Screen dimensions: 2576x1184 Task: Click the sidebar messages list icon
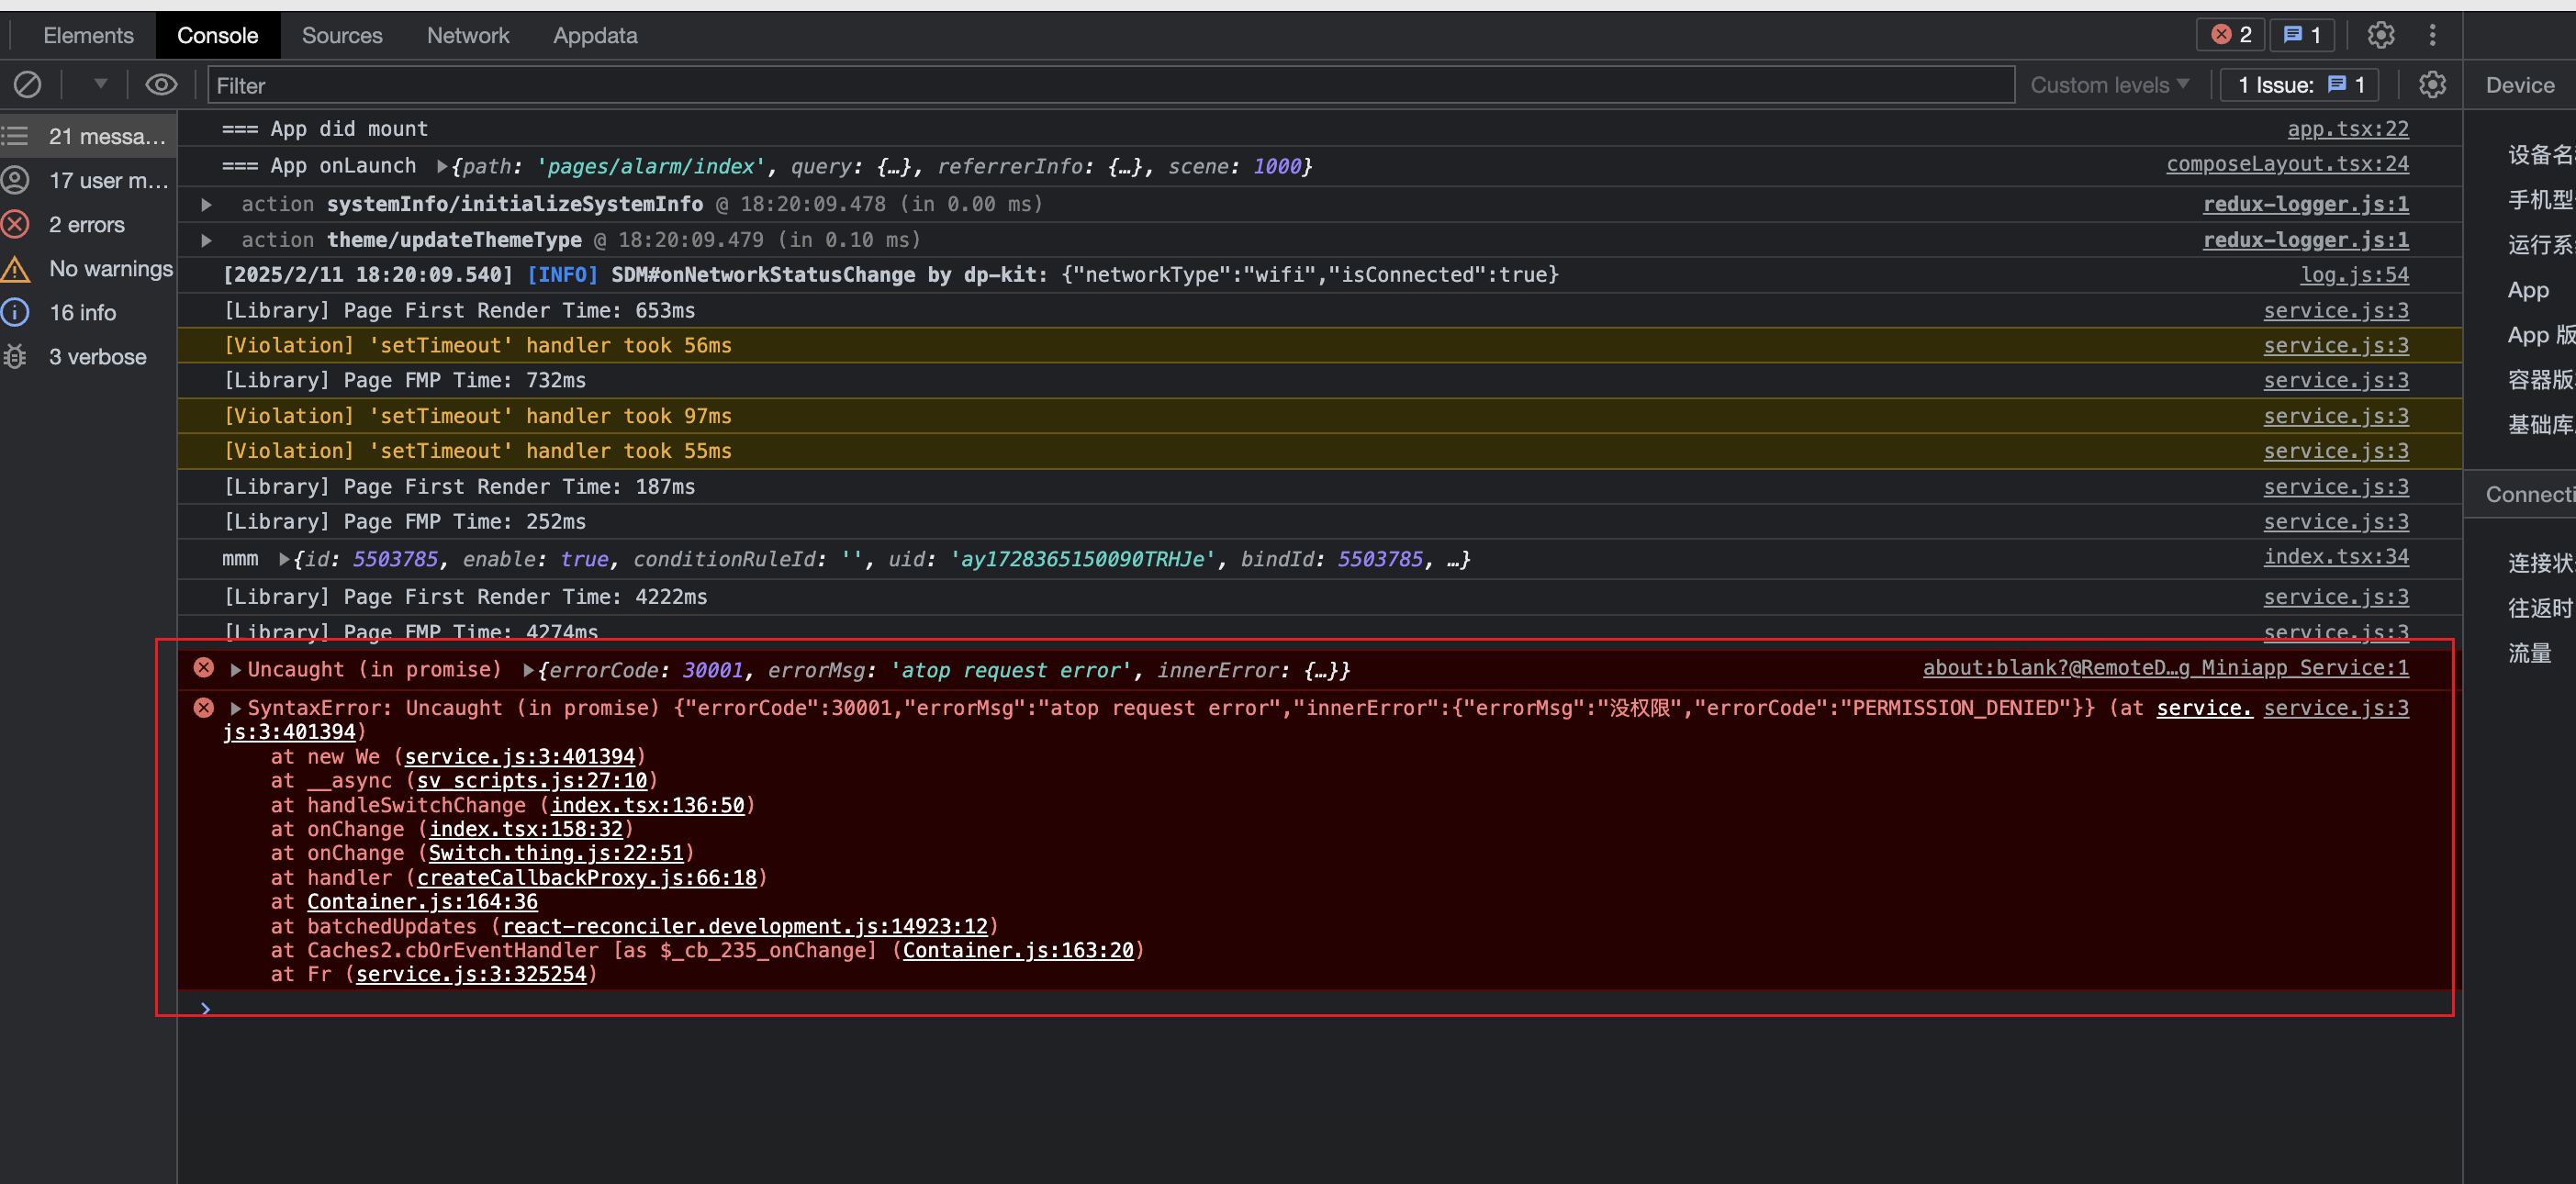(x=15, y=136)
